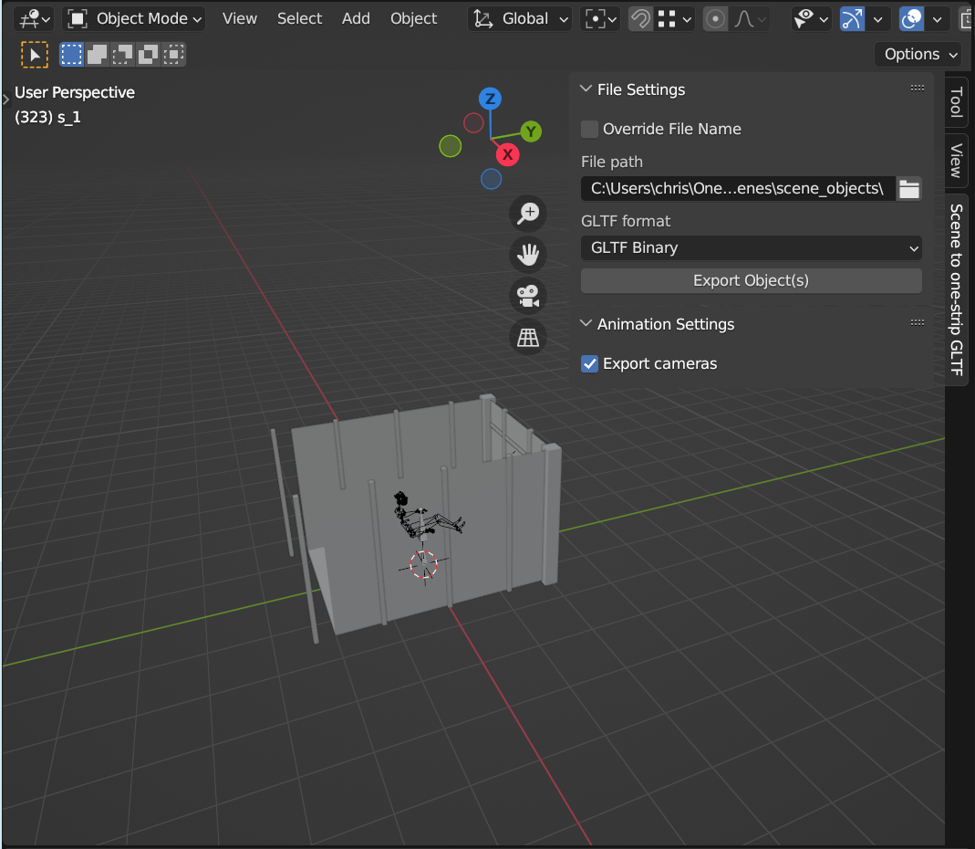975x849 pixels.
Task: Enable the magnet snapping icon
Action: point(639,18)
